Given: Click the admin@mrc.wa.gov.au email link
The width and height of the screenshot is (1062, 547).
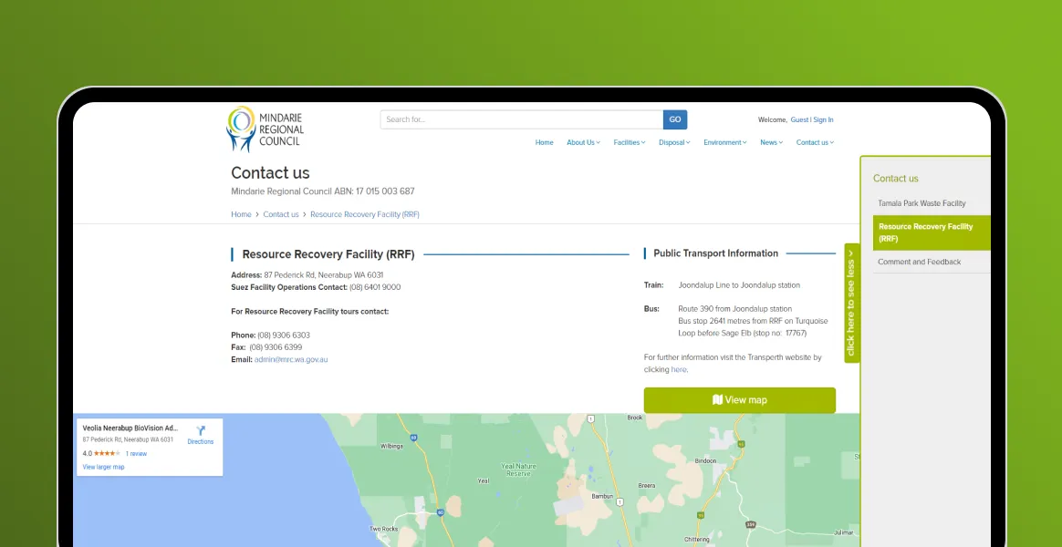Looking at the screenshot, I should (x=291, y=359).
